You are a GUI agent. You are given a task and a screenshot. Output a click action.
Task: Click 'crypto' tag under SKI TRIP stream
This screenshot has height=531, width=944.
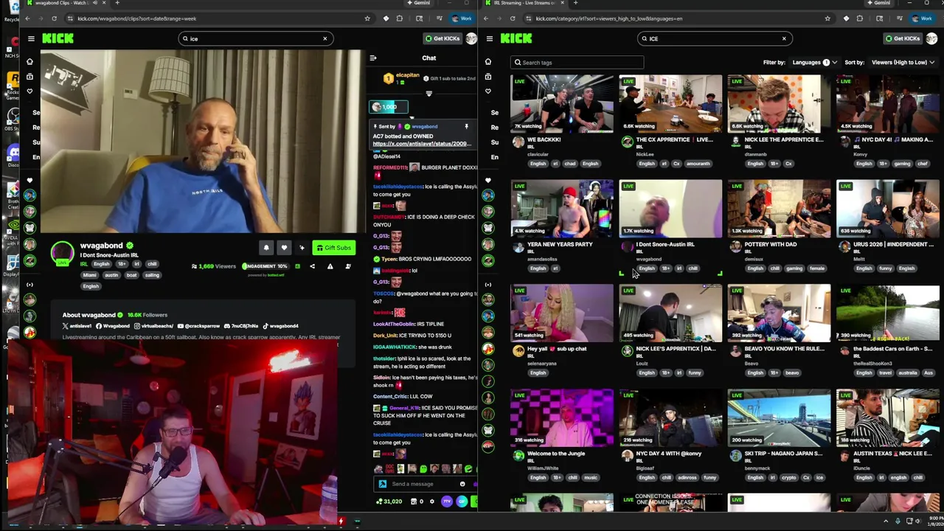point(789,478)
